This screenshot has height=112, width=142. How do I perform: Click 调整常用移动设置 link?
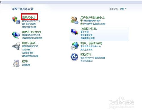click(30, 56)
